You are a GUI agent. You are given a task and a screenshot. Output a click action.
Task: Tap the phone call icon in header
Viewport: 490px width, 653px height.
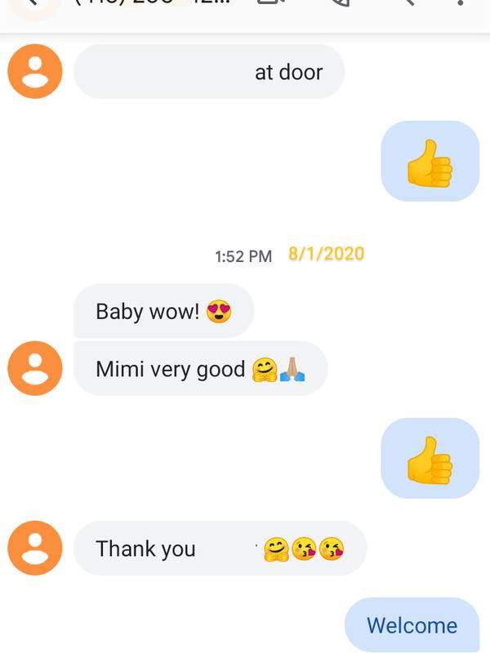pyautogui.click(x=341, y=3)
